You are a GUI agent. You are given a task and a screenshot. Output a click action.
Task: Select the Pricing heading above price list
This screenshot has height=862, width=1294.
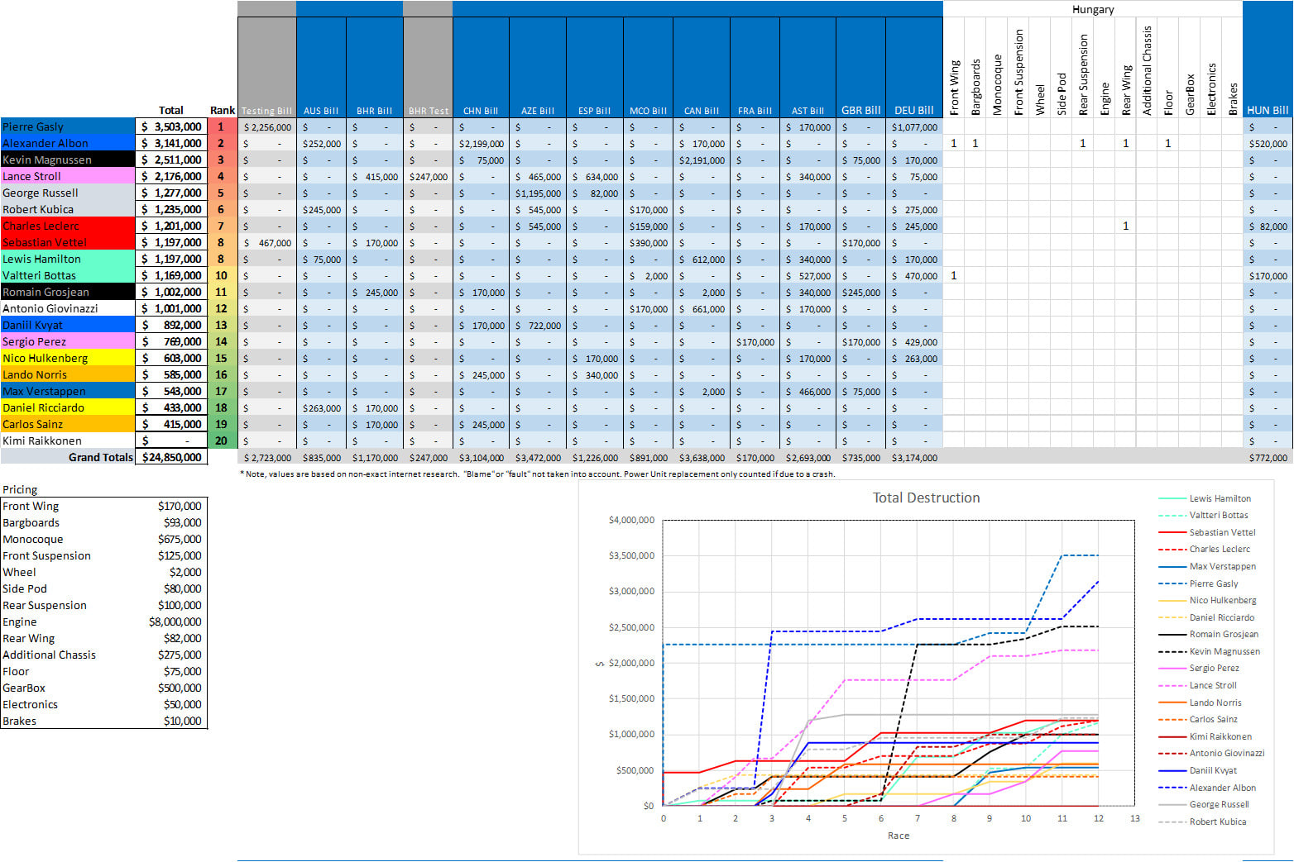pos(20,489)
